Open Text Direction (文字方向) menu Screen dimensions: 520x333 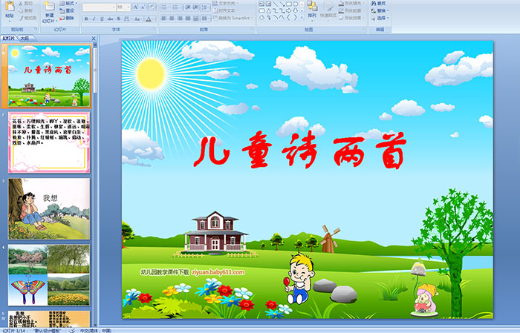coord(226,3)
